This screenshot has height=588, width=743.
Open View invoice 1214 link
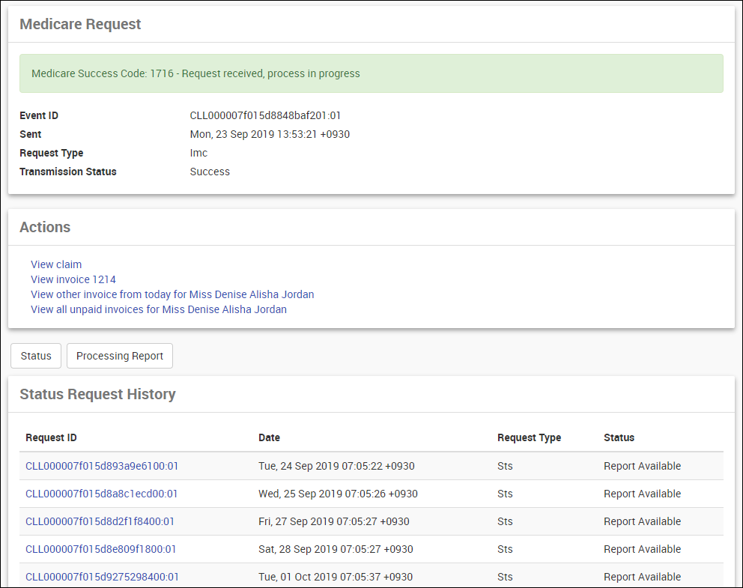tap(73, 279)
